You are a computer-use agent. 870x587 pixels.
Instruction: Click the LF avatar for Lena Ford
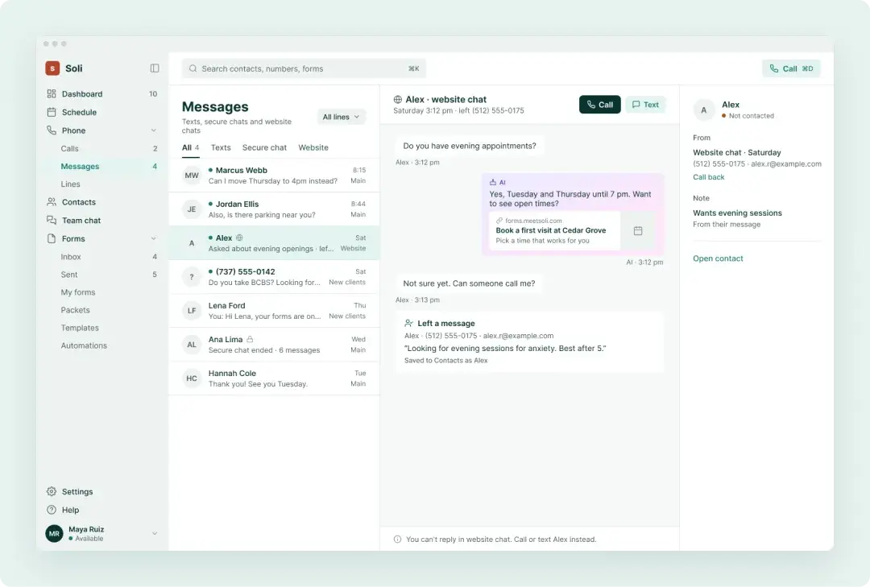coord(192,311)
